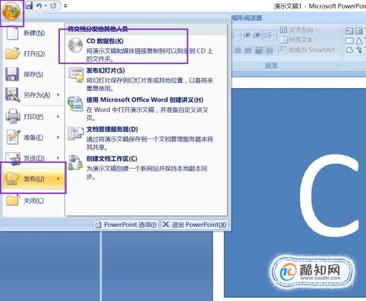Expand the 打印(P) submenu arrow
The image size is (366, 301).
tap(58, 116)
